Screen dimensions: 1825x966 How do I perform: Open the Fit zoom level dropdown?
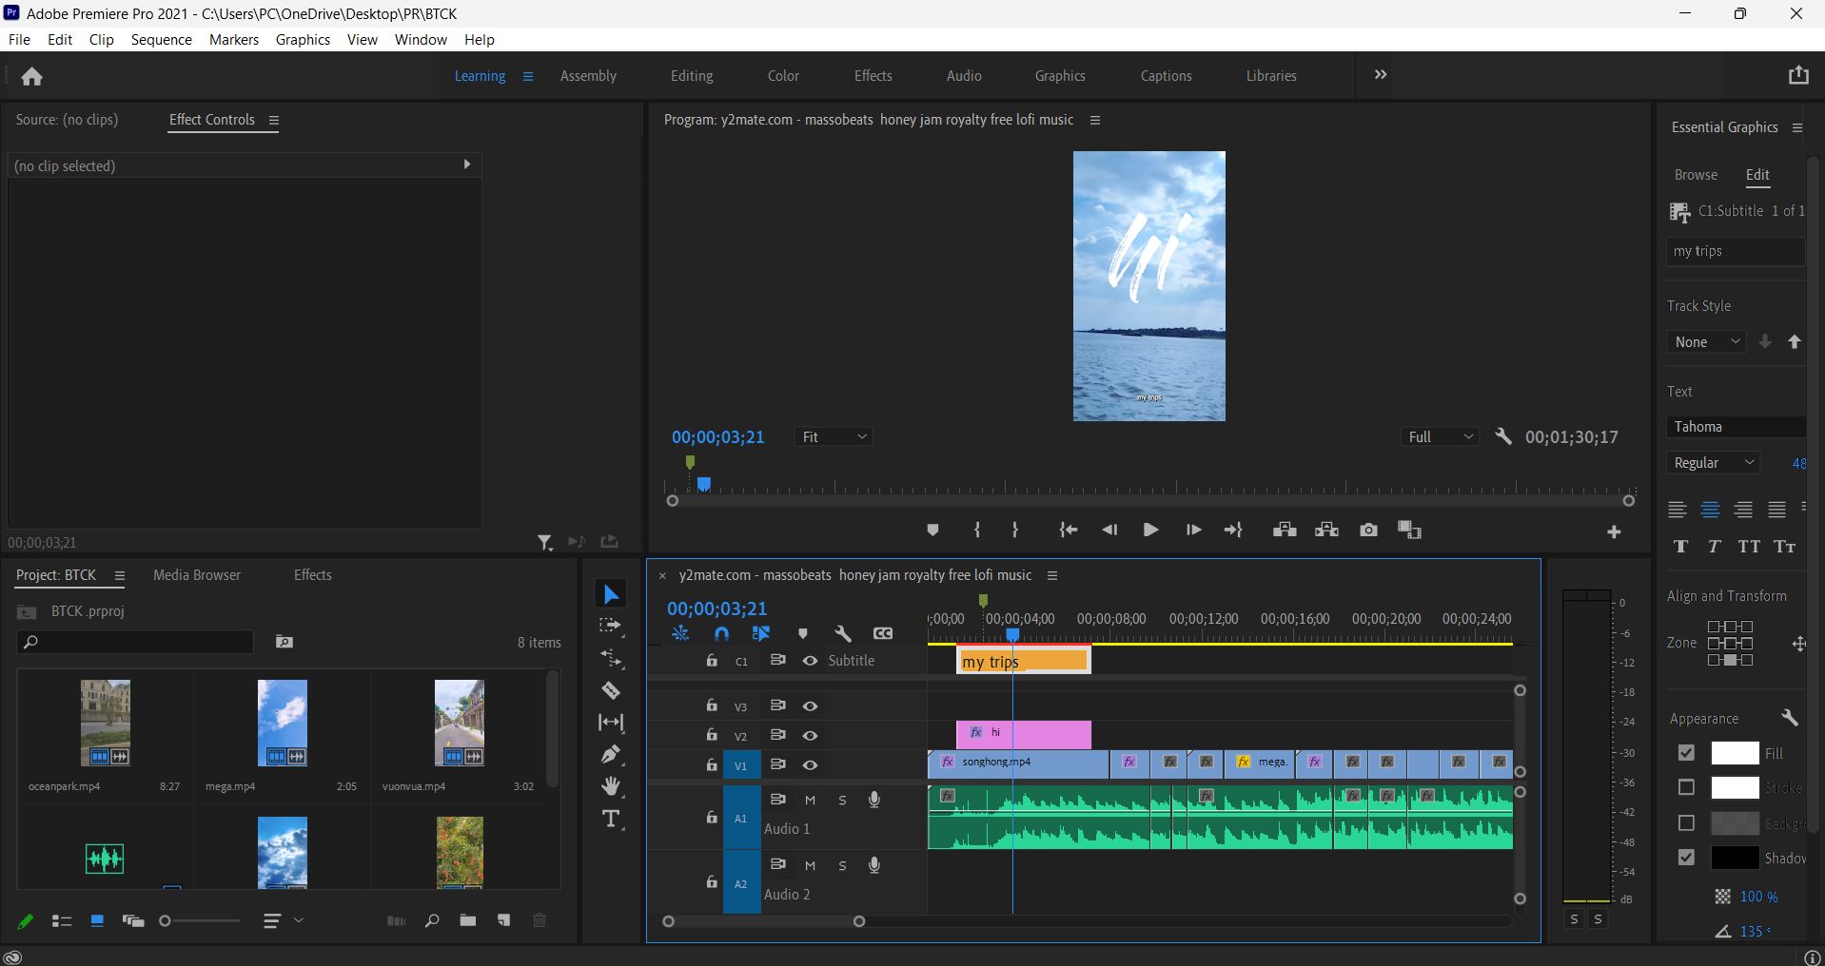(x=834, y=437)
